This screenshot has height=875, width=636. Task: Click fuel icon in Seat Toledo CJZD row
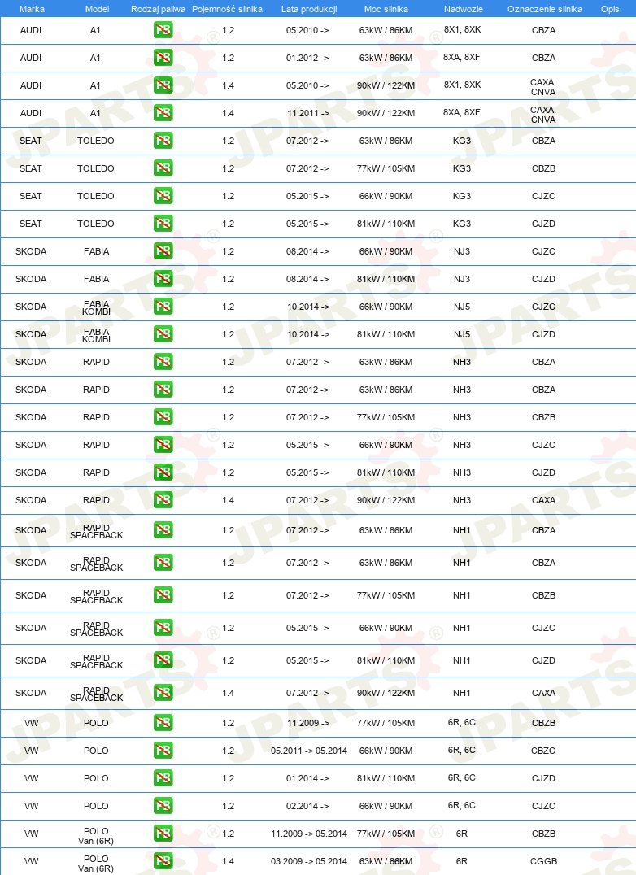click(x=163, y=223)
